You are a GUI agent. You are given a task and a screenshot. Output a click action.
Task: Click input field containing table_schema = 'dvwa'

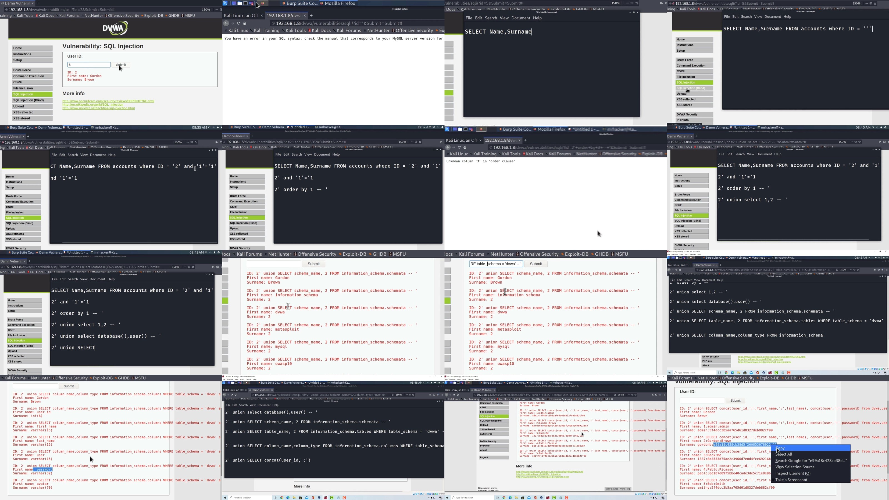[496, 264]
